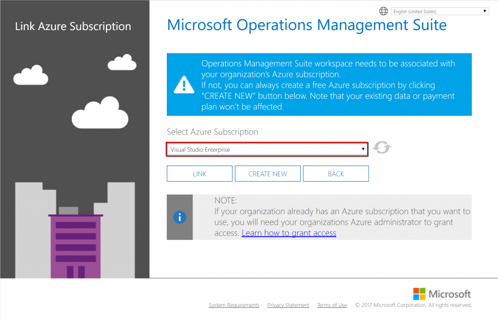This screenshot has height=319, width=498.
Task: Click the 2017 Microsoft Corporation copyright text
Action: click(x=413, y=305)
